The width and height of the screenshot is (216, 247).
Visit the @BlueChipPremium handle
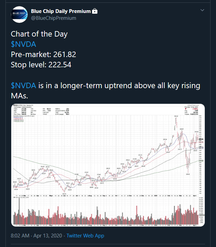54,18
